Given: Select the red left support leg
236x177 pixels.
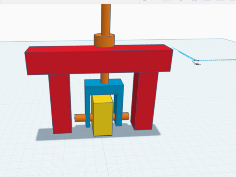Looking at the screenshot, I should click(x=60, y=103).
